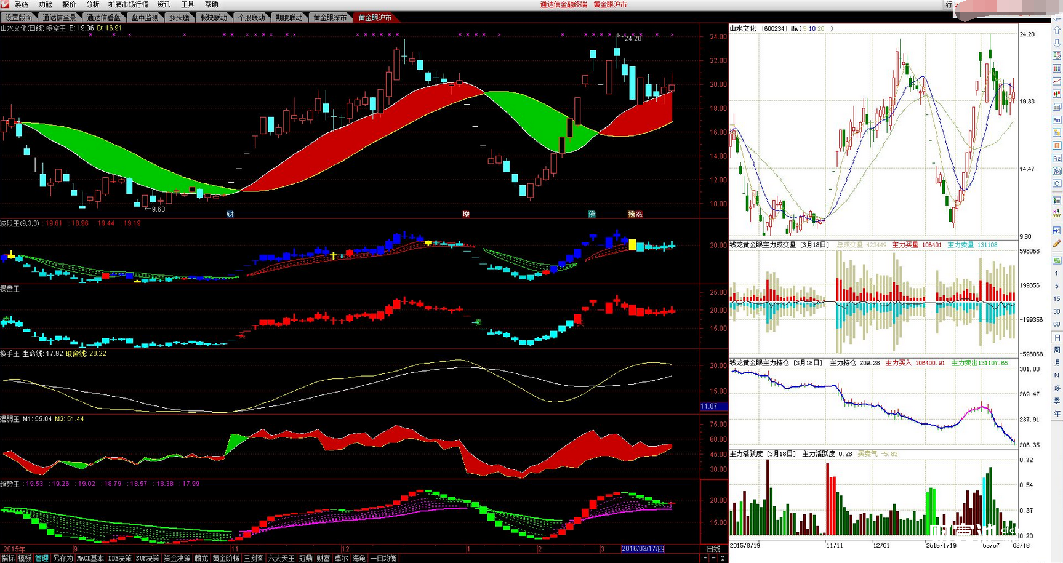Select the 1-minute period button
1063x563 pixels.
[1057, 273]
